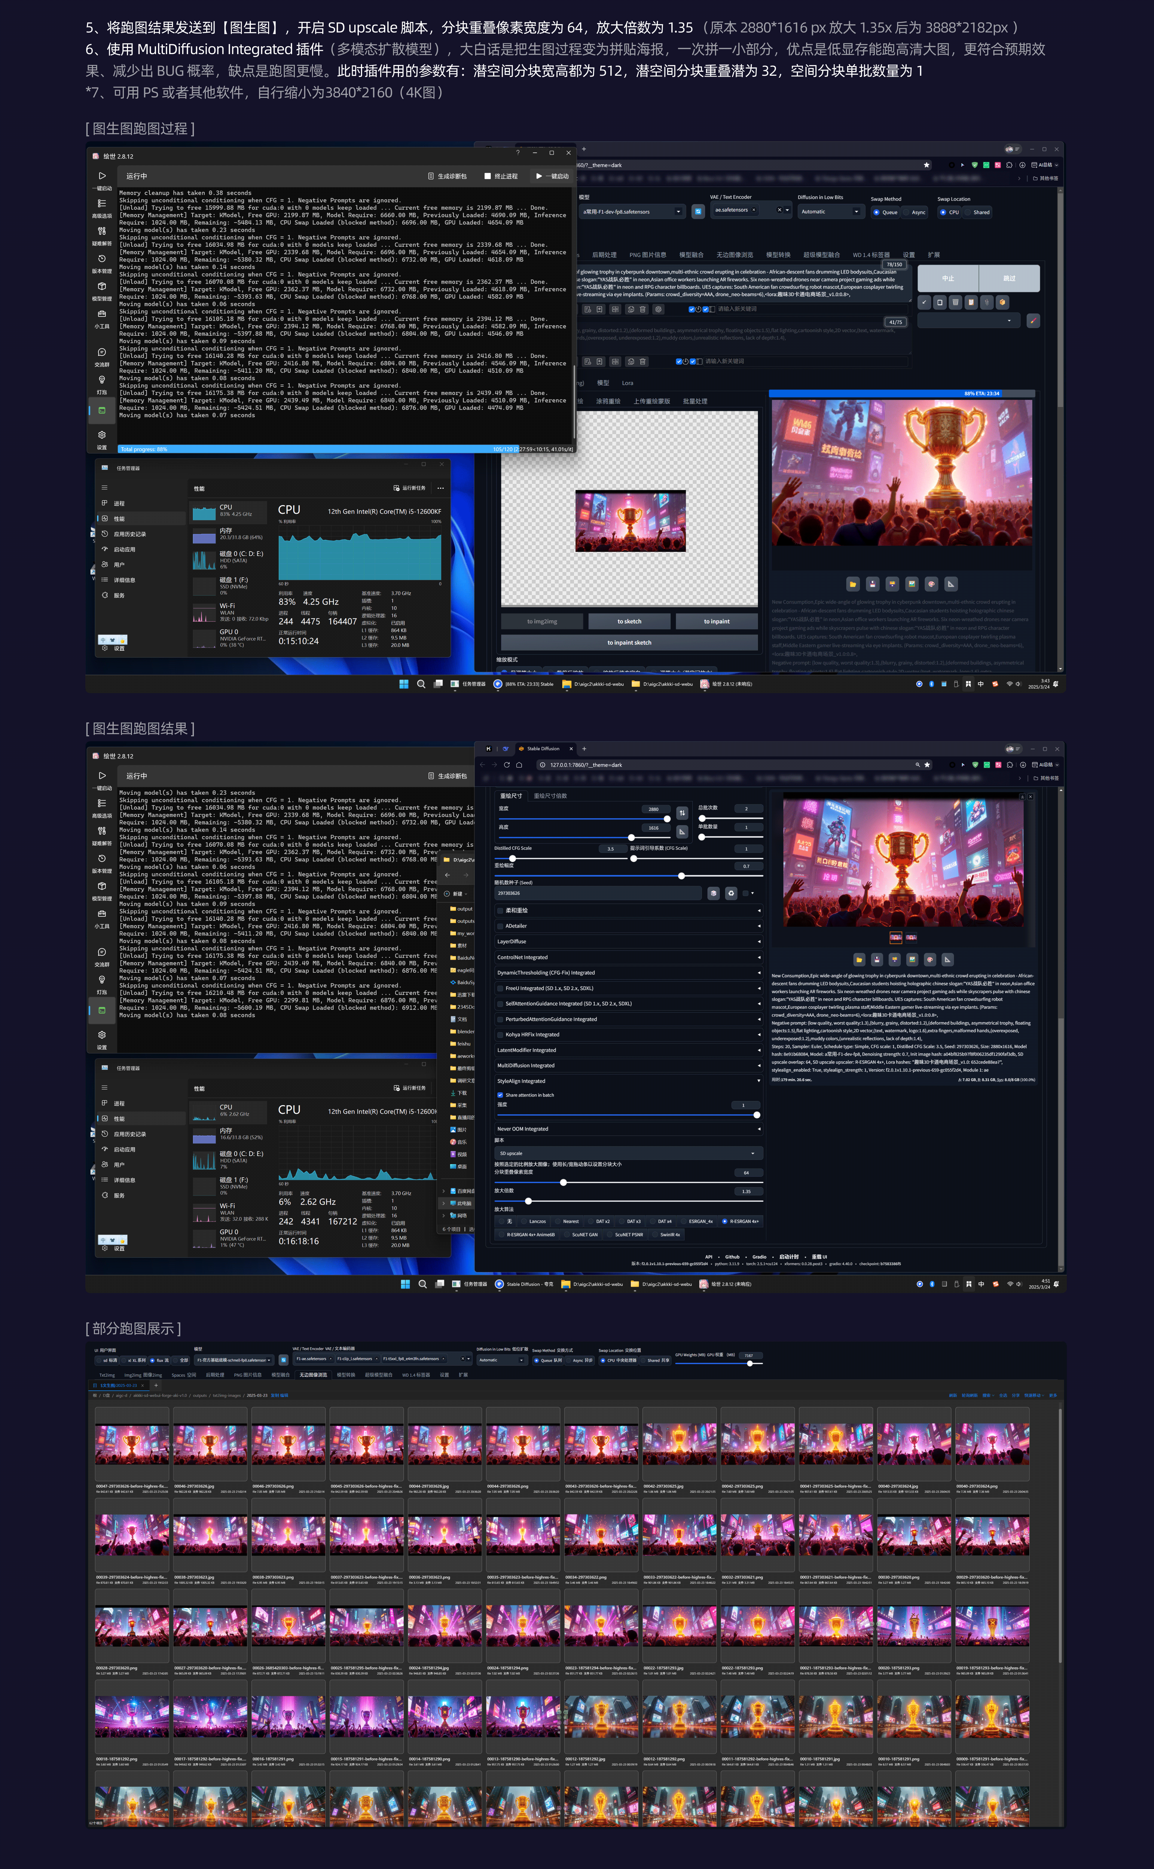Image resolution: width=1154 pixels, height=1869 pixels.
Task: Open 小工具 in upper screenshot's launcher sidebar
Action: point(102,318)
